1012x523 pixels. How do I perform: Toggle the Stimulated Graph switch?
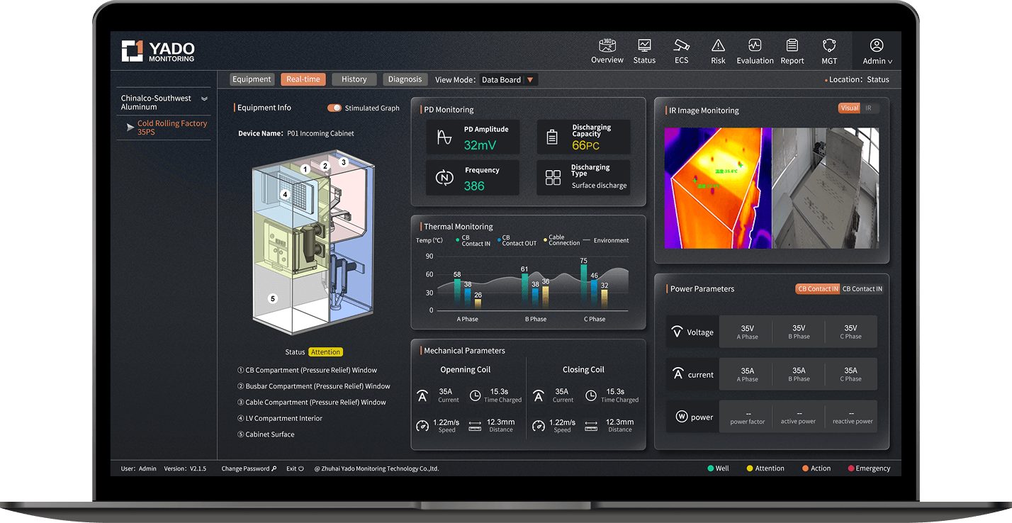(x=334, y=108)
